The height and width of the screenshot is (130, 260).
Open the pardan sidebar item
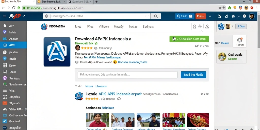tap(13, 52)
